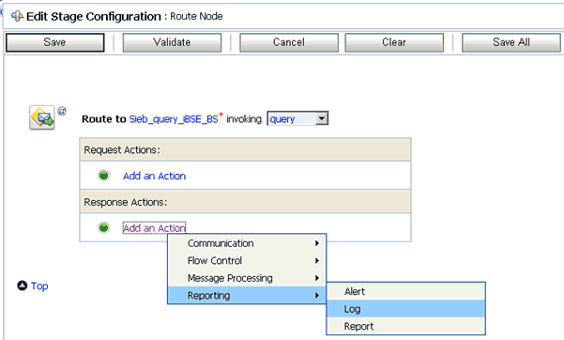Click the Save All button
Image resolution: width=564 pixels, height=340 pixels.
(511, 42)
